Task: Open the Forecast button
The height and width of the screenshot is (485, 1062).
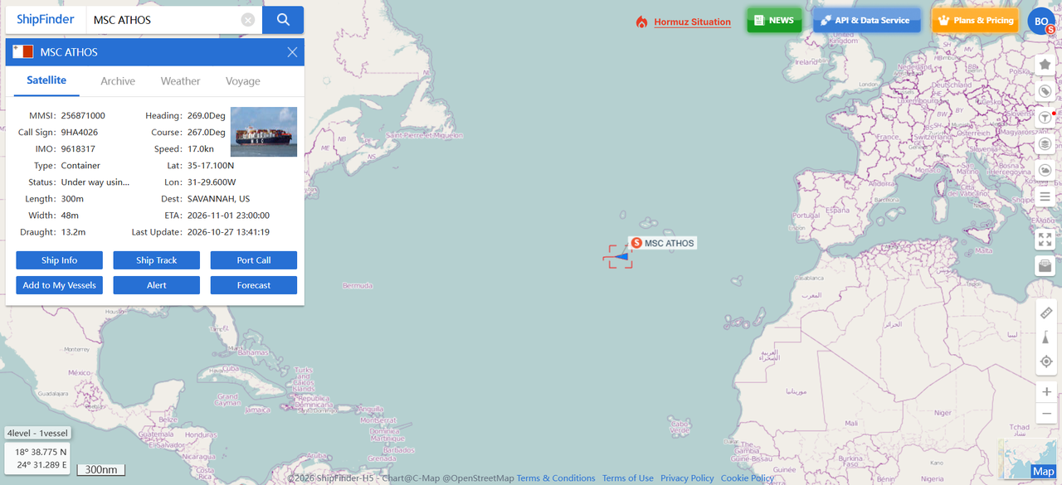Action: pyautogui.click(x=254, y=285)
